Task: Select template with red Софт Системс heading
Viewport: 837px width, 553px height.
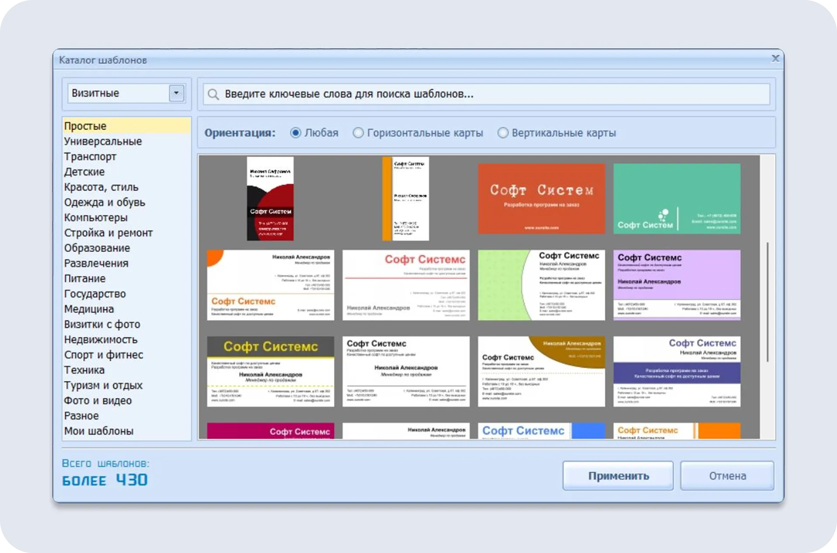Action: click(406, 285)
